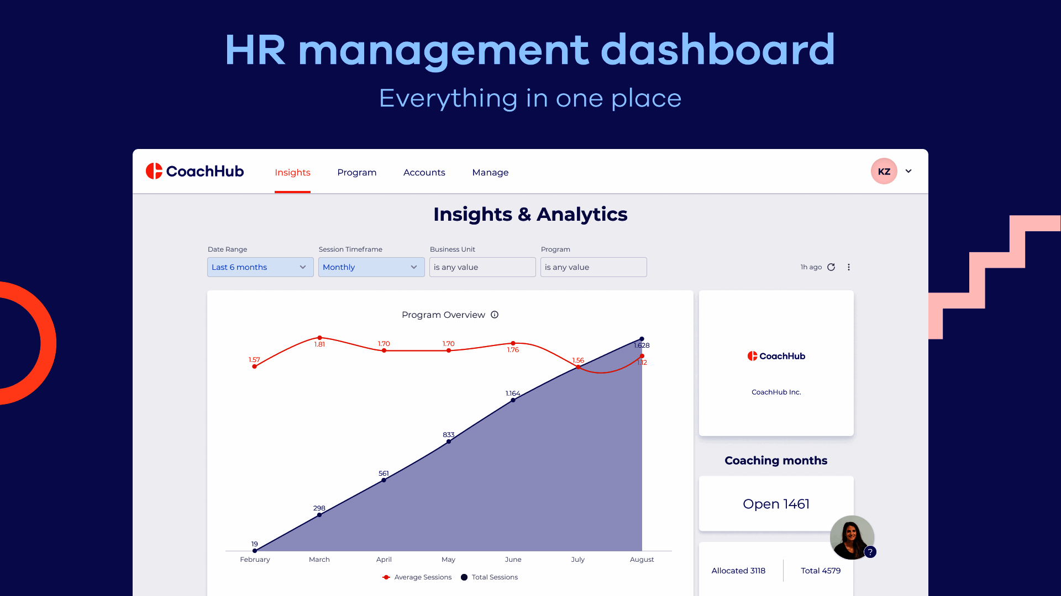Open the Manage menu item
The width and height of the screenshot is (1061, 596).
[x=490, y=172]
